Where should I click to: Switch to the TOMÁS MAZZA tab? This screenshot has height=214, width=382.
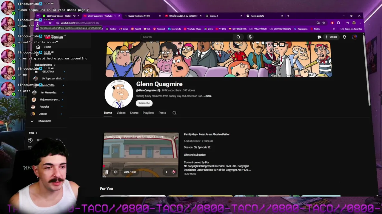183,16
